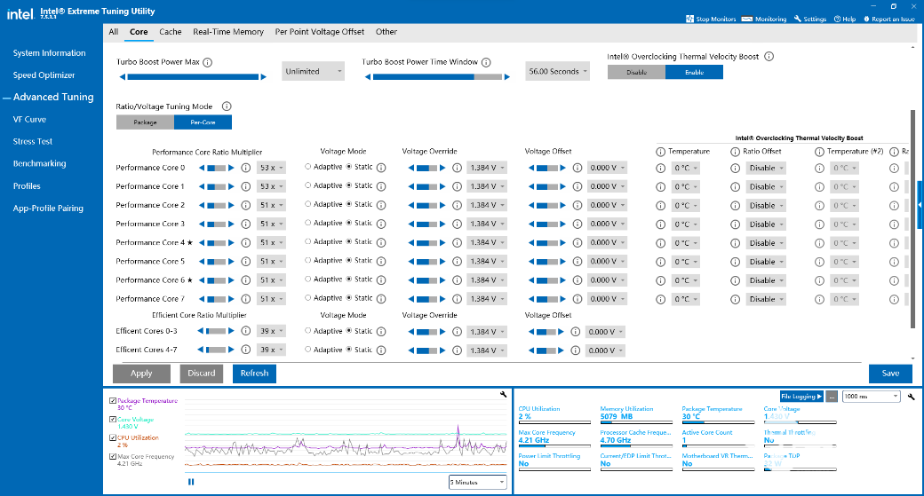Decrease Turbo Boost Power Max with left arrow
This screenshot has width=924, height=496.
[x=123, y=77]
